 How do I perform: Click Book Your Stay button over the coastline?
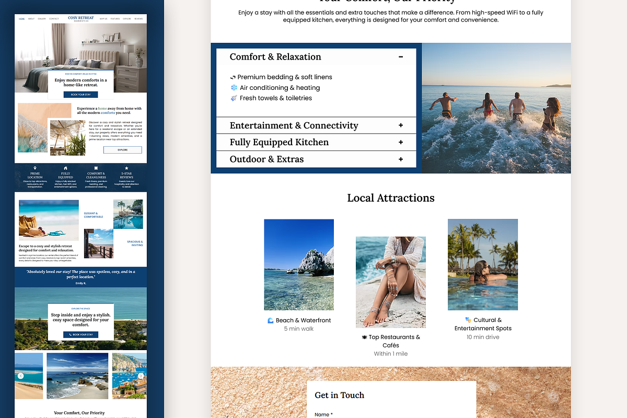80,334
